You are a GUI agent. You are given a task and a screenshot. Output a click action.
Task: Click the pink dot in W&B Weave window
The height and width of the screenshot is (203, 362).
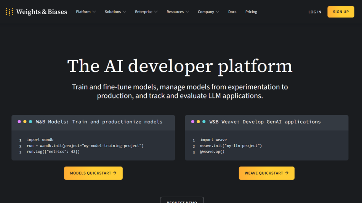coord(193,122)
